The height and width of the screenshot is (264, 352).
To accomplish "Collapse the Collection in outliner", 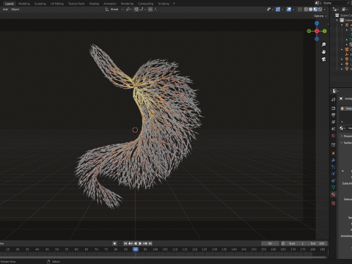I will (337, 21).
